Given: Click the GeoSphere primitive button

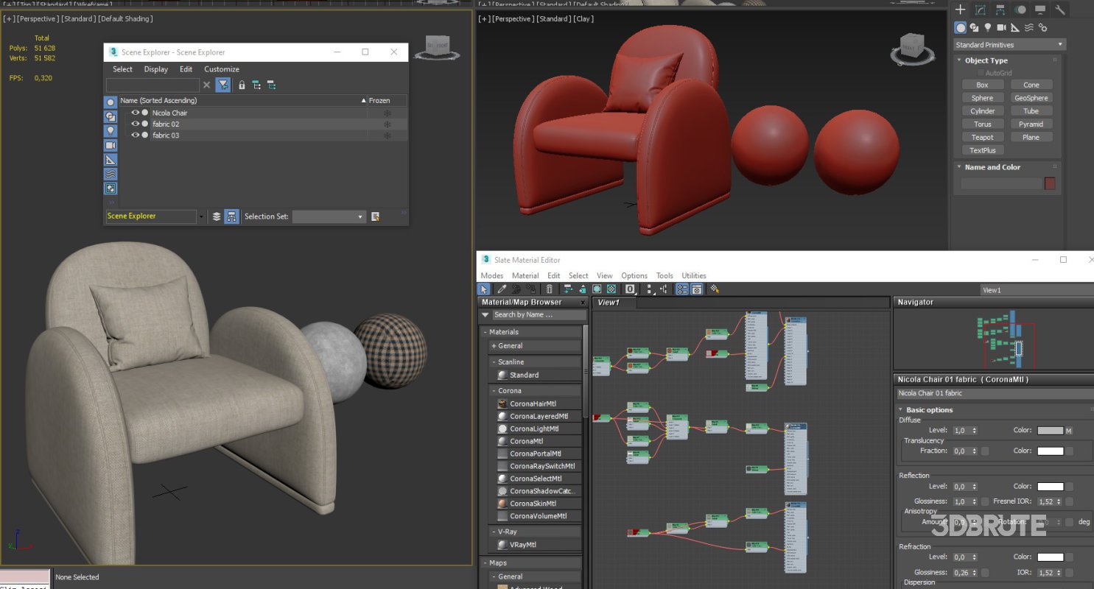Looking at the screenshot, I should [x=1031, y=98].
